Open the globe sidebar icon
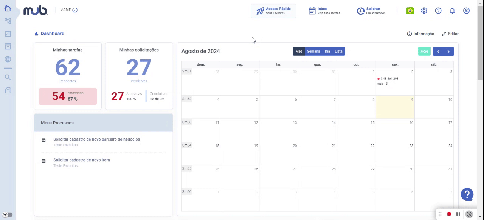This screenshot has height=220, width=484. pyautogui.click(x=8, y=59)
